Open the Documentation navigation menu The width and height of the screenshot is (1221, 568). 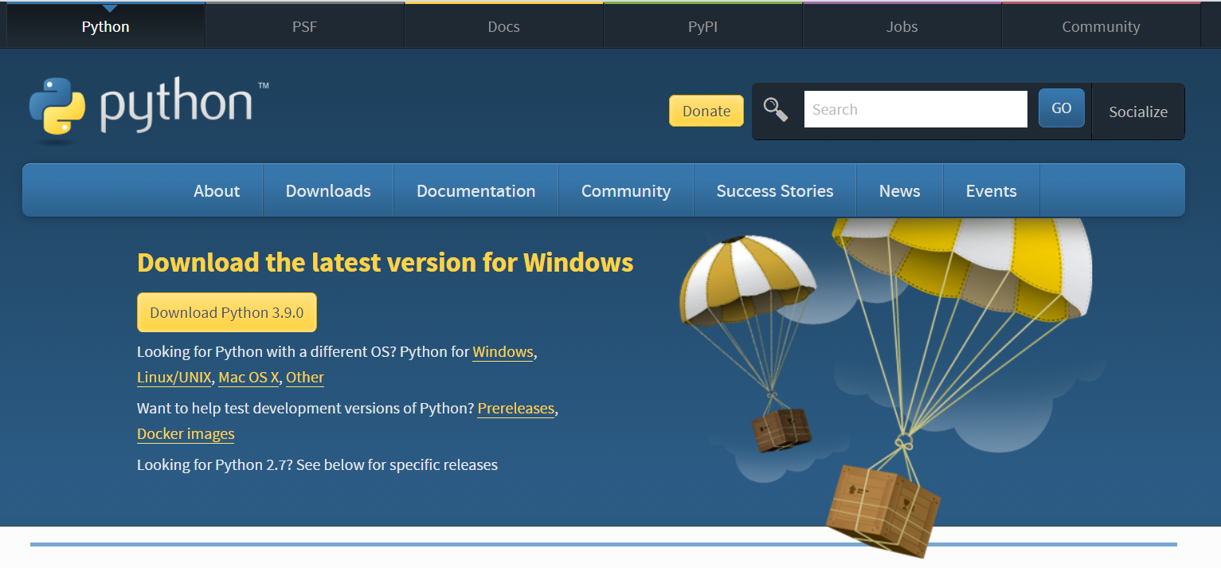pos(476,190)
